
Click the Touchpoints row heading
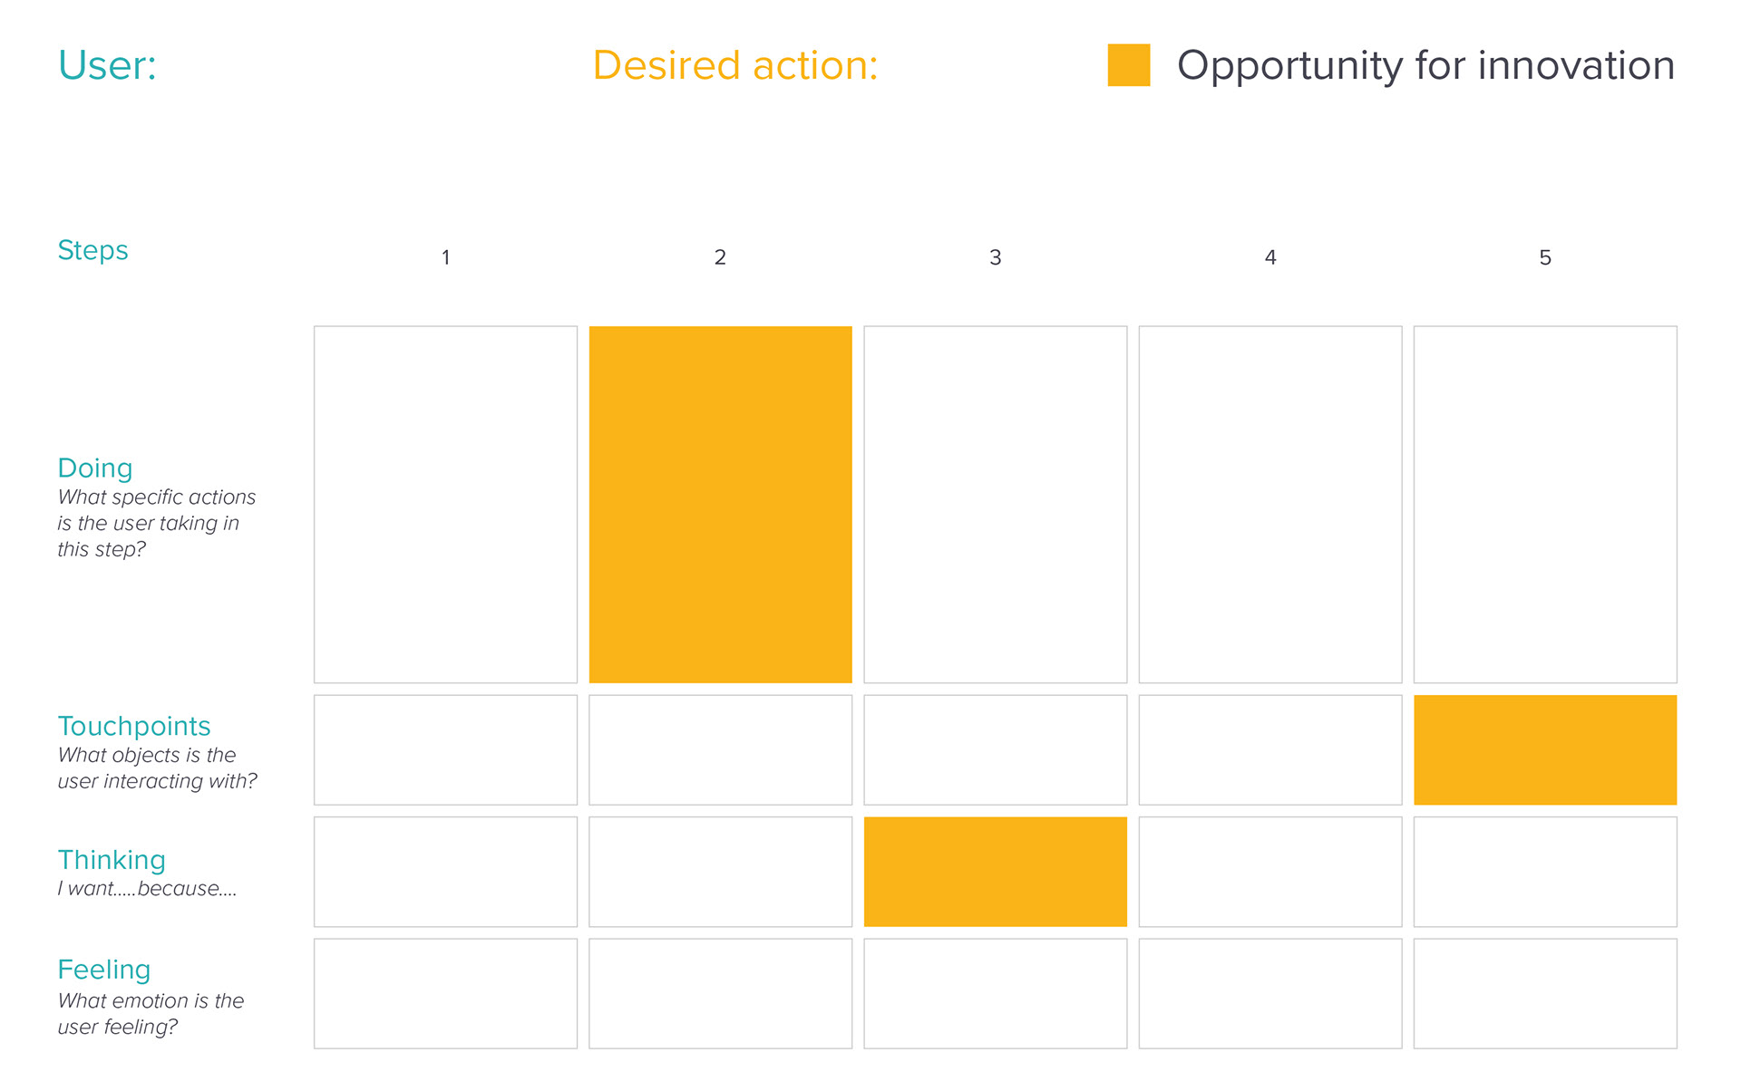pos(134,726)
